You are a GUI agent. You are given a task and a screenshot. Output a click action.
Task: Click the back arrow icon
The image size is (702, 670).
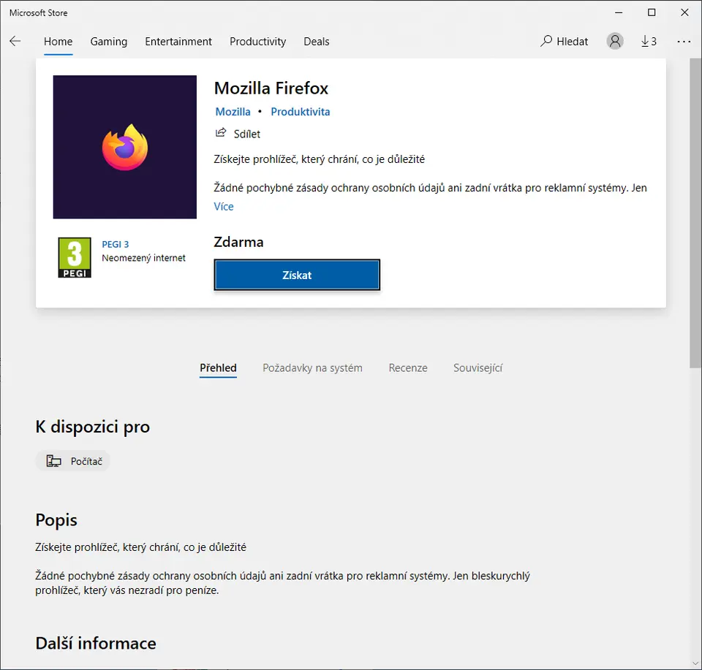click(15, 42)
